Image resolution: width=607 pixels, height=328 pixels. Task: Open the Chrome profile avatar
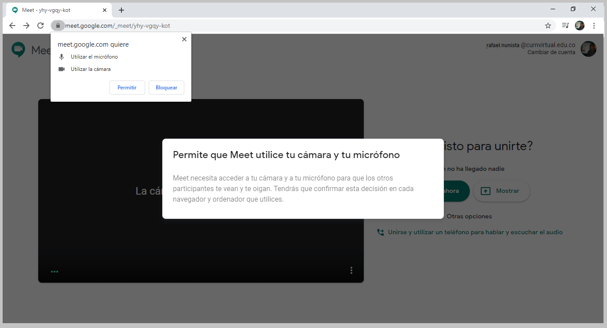click(x=580, y=26)
